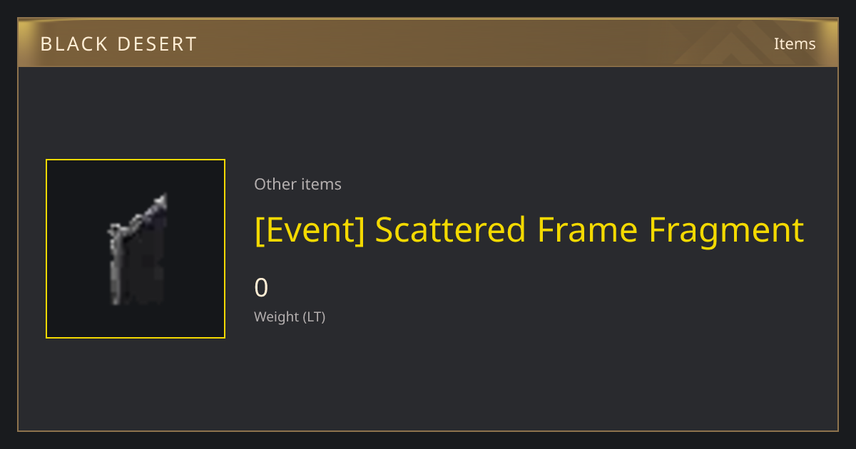Click the BLACK DESERT header title
Viewport: 856px width, 449px height.
118,44
